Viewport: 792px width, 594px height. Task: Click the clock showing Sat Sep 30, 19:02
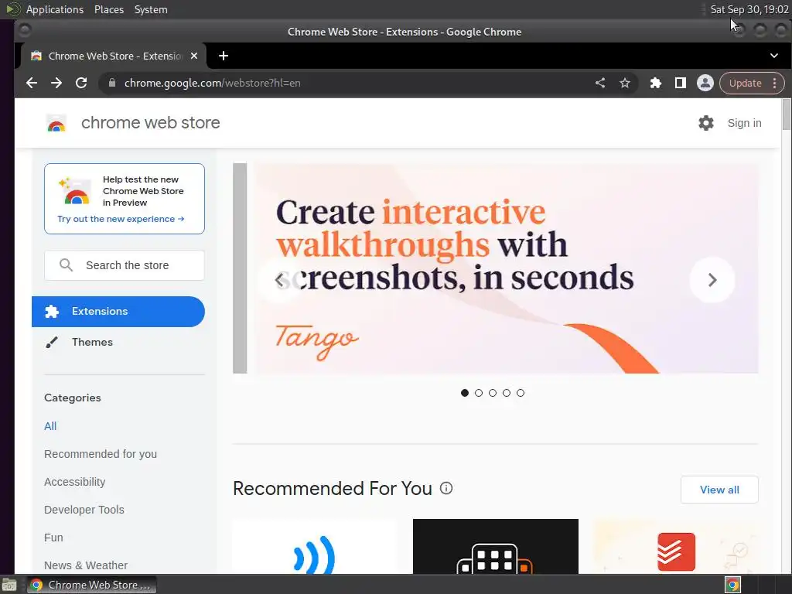click(749, 9)
